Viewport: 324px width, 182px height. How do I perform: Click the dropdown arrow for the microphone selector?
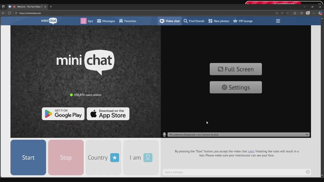coord(307,135)
